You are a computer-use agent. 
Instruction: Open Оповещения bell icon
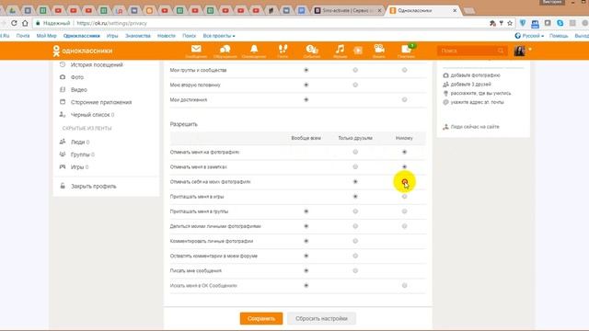(x=254, y=51)
